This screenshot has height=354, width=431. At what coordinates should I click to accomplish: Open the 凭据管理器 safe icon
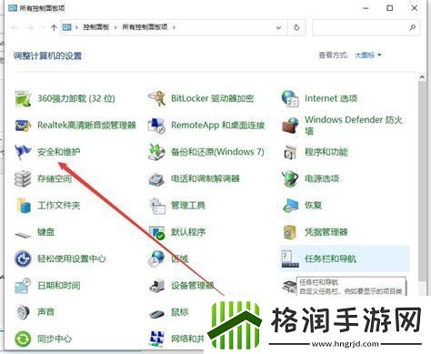(290, 232)
